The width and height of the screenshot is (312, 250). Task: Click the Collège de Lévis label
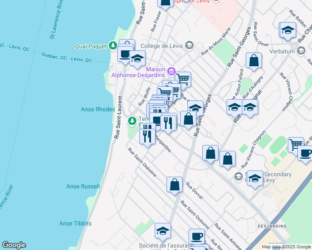162,46
